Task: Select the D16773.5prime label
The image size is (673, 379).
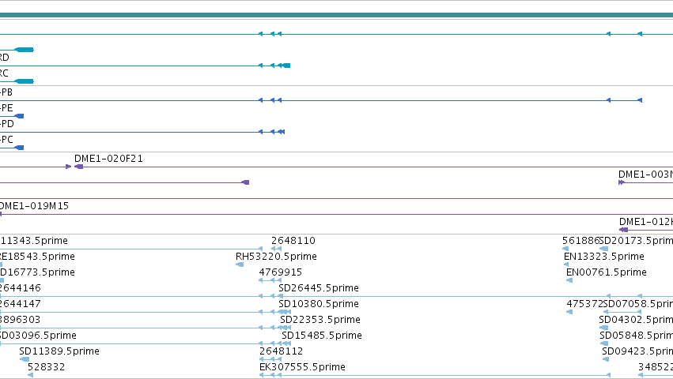Action: click(37, 272)
